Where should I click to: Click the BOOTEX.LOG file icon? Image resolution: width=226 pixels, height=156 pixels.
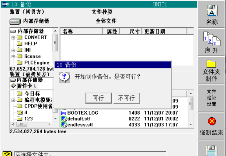click(64, 113)
